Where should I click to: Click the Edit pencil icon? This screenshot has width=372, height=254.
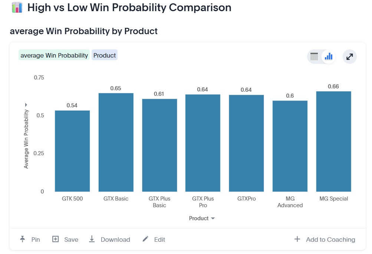click(x=146, y=239)
